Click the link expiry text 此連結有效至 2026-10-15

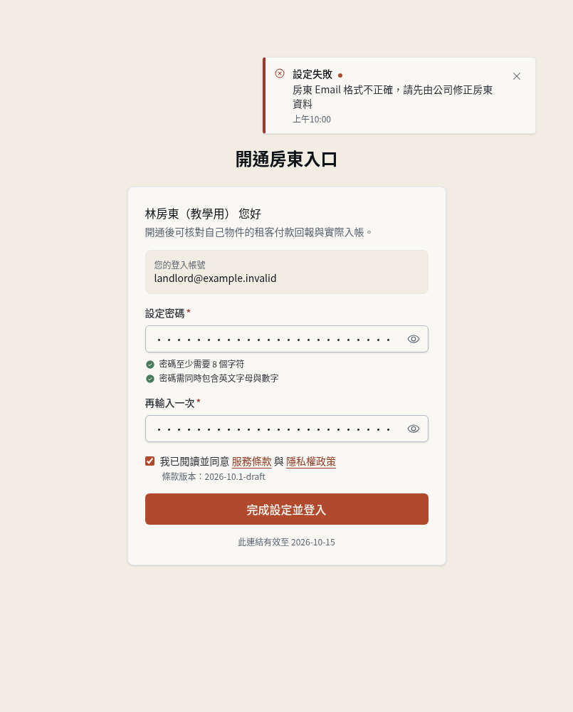286,542
